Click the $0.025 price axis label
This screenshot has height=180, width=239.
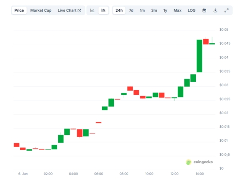click(225, 99)
